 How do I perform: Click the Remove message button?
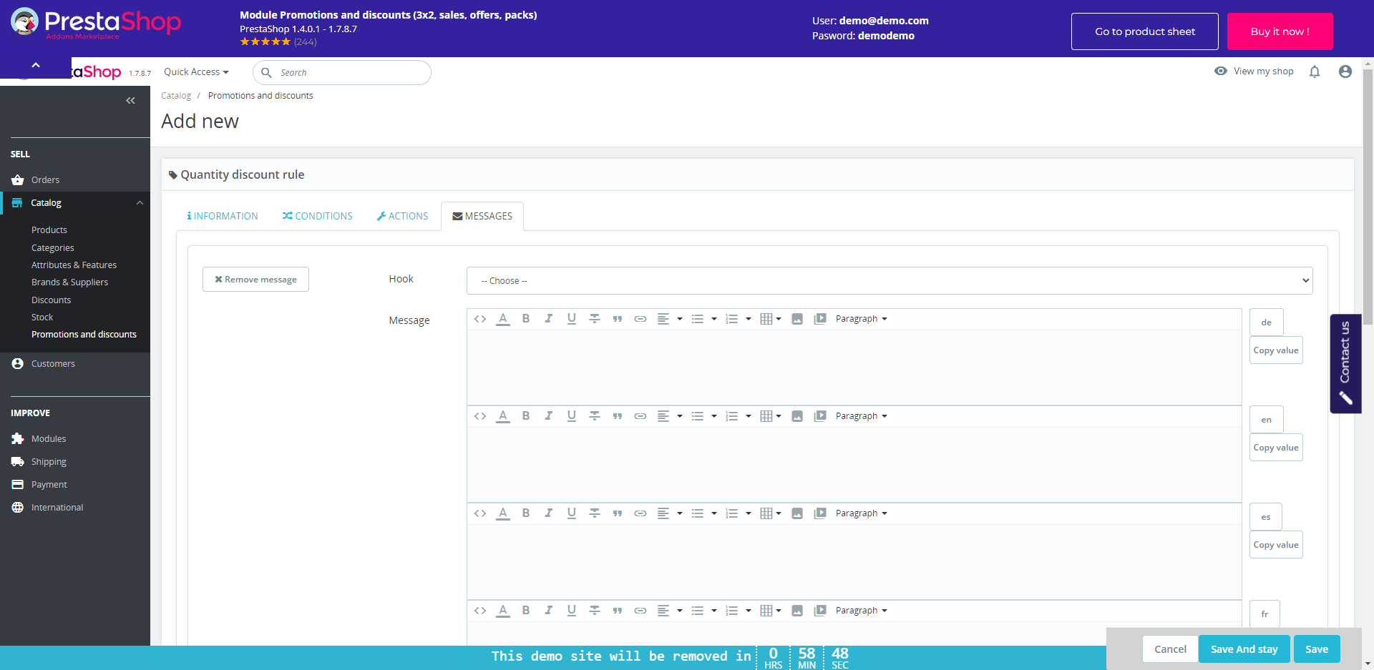click(x=255, y=280)
